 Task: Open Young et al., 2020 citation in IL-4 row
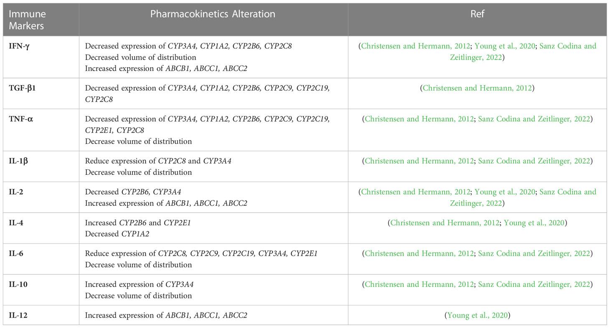[x=534, y=223]
